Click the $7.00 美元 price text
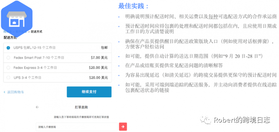The image size is (279, 132). tap(99, 58)
